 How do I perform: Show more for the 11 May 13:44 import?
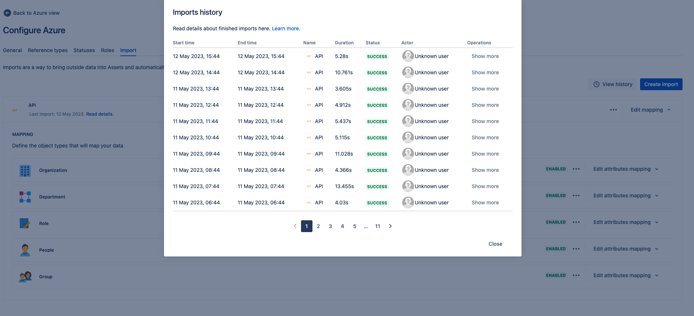click(485, 89)
